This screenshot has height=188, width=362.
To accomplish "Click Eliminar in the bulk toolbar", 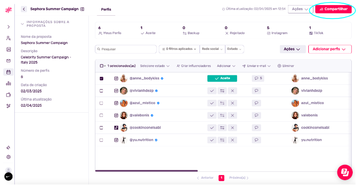I will [286, 66].
